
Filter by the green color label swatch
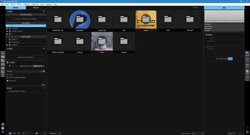37,66
